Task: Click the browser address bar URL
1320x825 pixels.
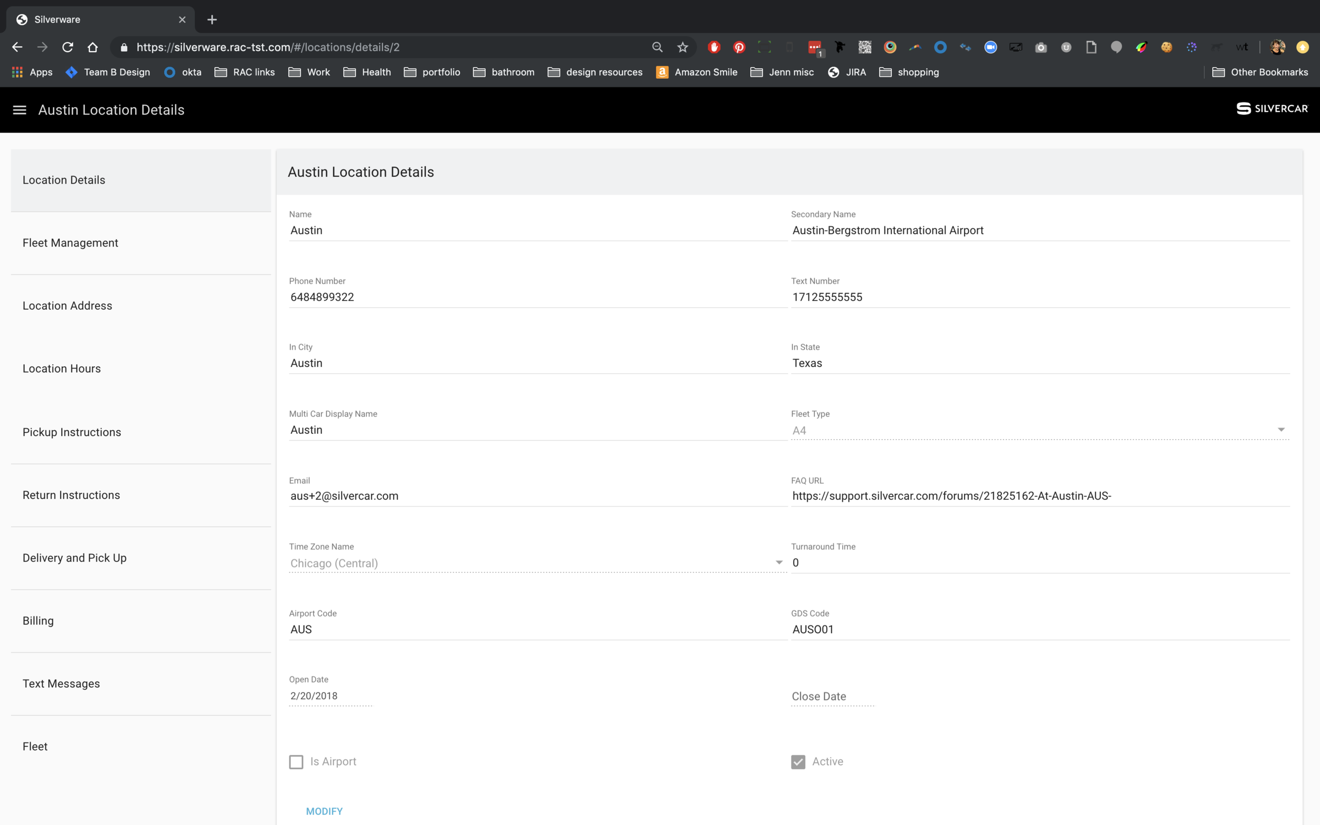Action: 268,48
